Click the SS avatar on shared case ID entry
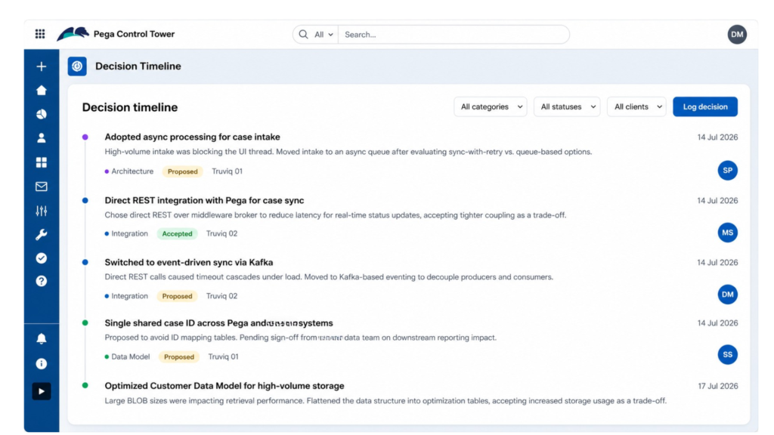 [x=728, y=355]
